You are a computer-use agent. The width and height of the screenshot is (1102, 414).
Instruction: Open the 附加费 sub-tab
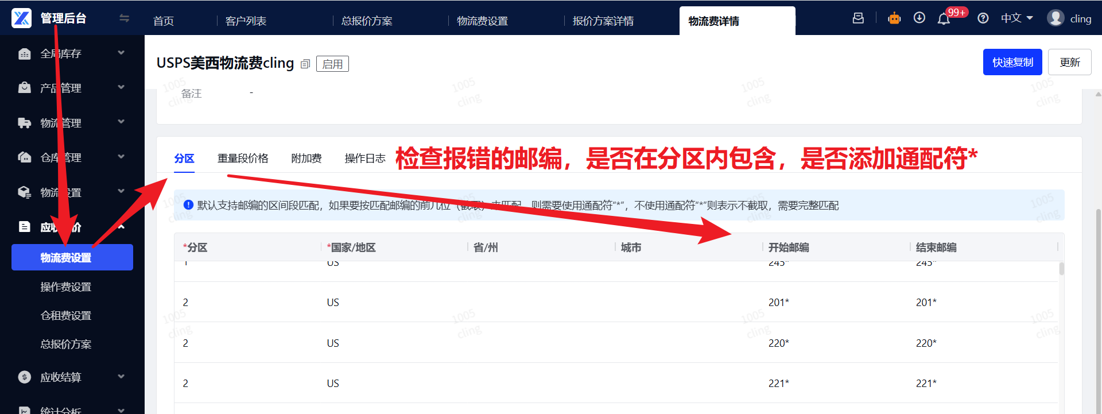click(306, 158)
